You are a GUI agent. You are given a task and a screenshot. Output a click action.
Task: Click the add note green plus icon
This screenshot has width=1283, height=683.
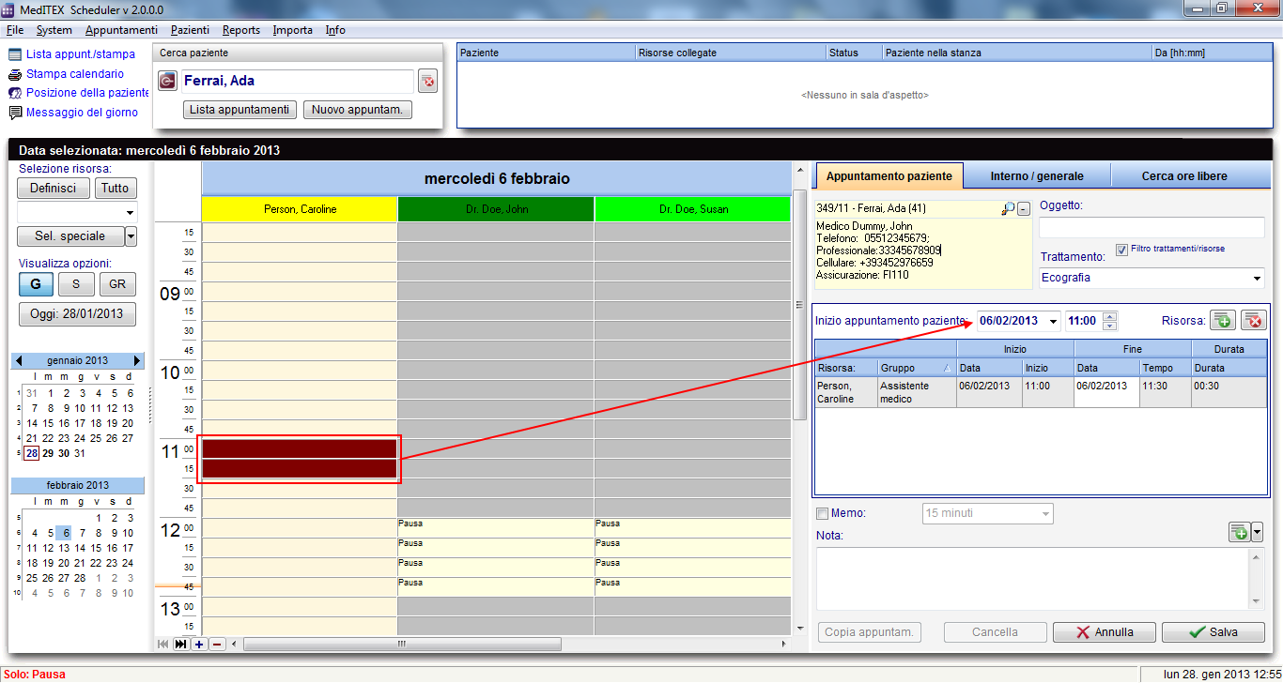click(x=1240, y=532)
